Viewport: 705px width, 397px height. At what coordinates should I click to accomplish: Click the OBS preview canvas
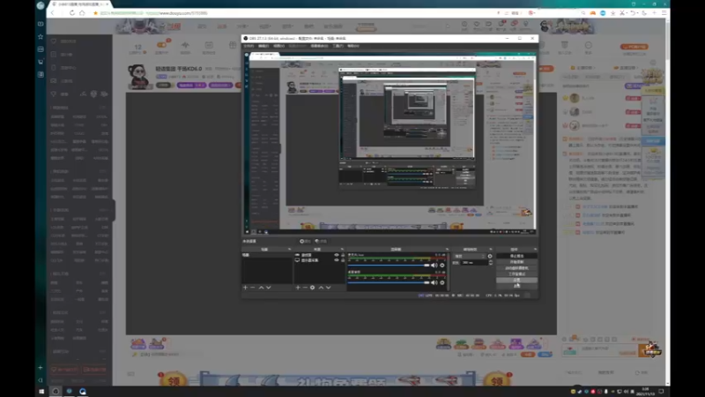click(x=390, y=143)
